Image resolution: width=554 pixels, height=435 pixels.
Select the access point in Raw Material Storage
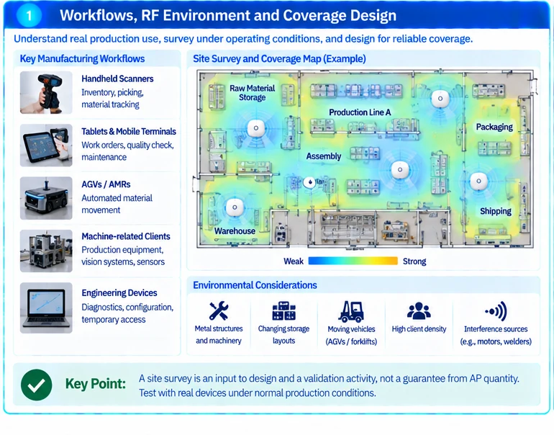[x=256, y=128]
